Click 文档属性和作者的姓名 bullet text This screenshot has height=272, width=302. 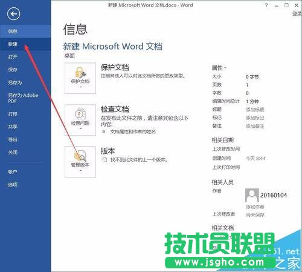(133, 131)
